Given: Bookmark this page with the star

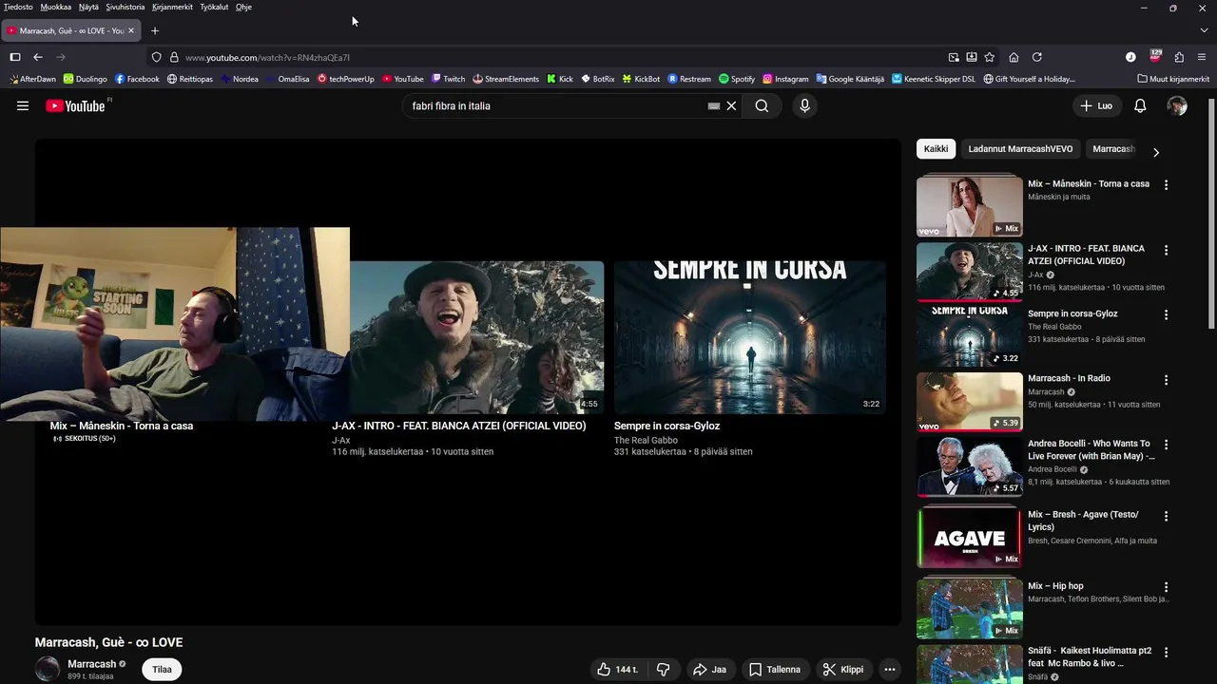Looking at the screenshot, I should (x=990, y=57).
